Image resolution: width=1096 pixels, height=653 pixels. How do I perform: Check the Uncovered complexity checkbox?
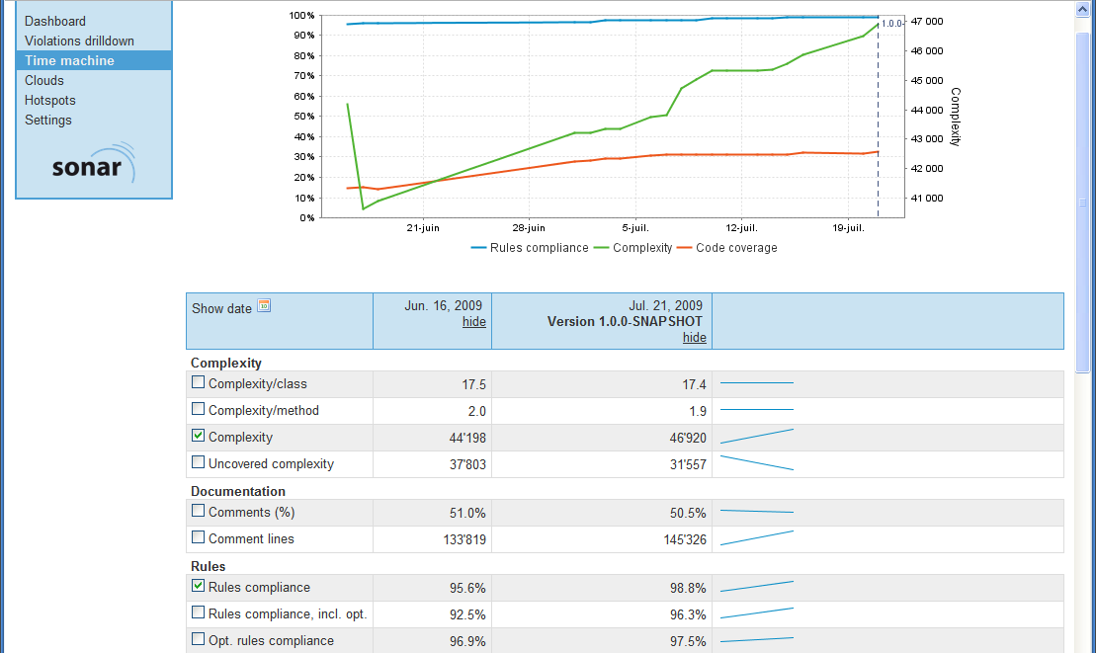199,462
